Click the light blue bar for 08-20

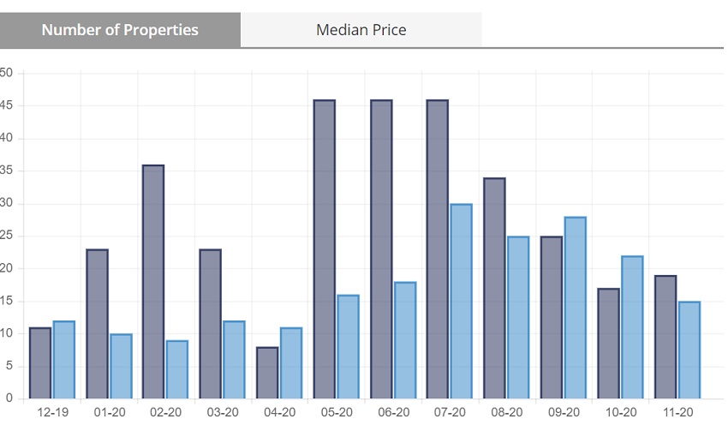[x=518, y=318]
